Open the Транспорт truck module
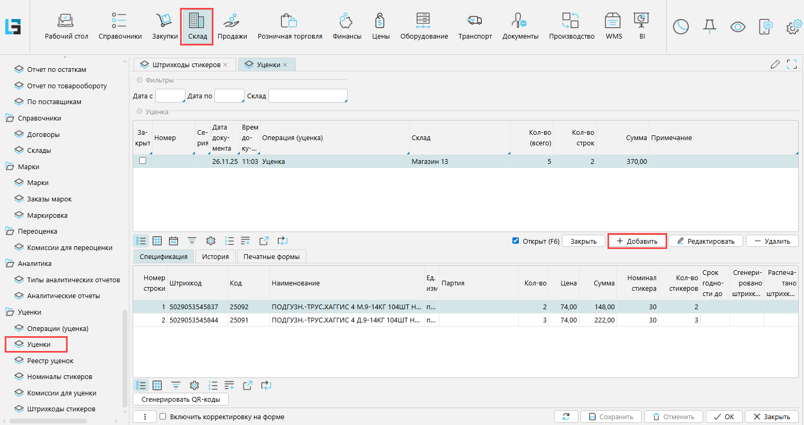The height and width of the screenshot is (425, 804). 474,26
